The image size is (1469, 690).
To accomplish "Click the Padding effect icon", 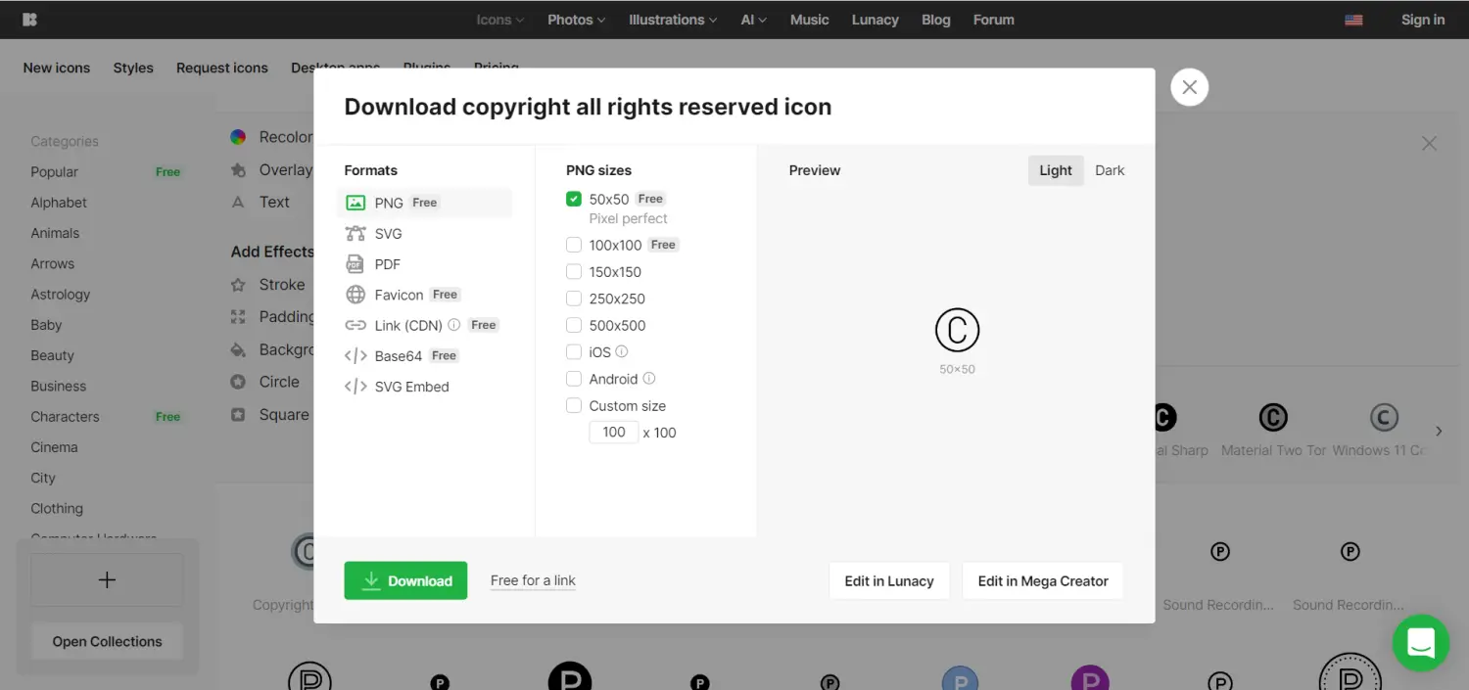I will coord(238,317).
